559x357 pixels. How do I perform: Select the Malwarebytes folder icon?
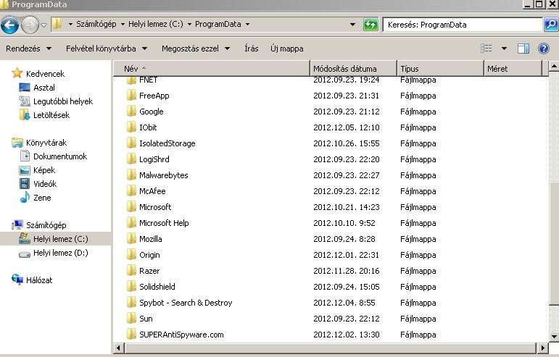[x=131, y=175]
